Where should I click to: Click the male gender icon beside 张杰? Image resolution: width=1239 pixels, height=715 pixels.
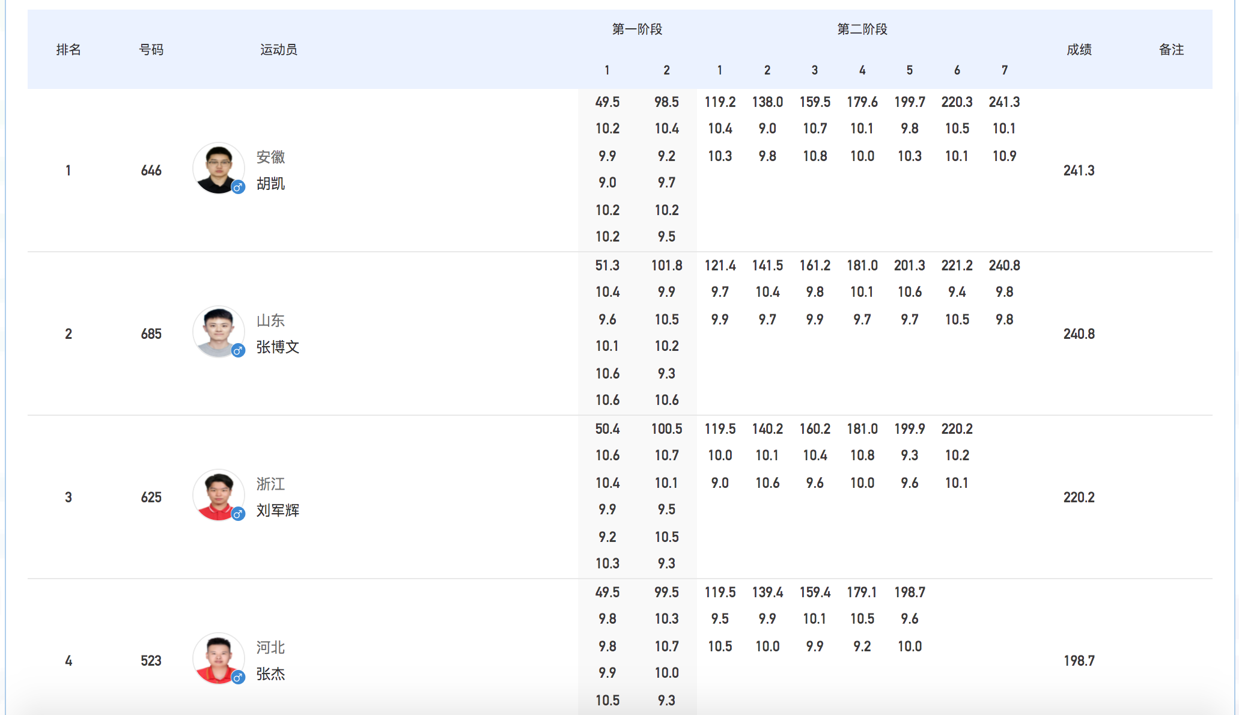[239, 677]
